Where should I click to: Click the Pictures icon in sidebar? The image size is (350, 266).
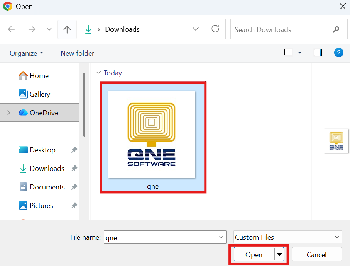point(23,205)
